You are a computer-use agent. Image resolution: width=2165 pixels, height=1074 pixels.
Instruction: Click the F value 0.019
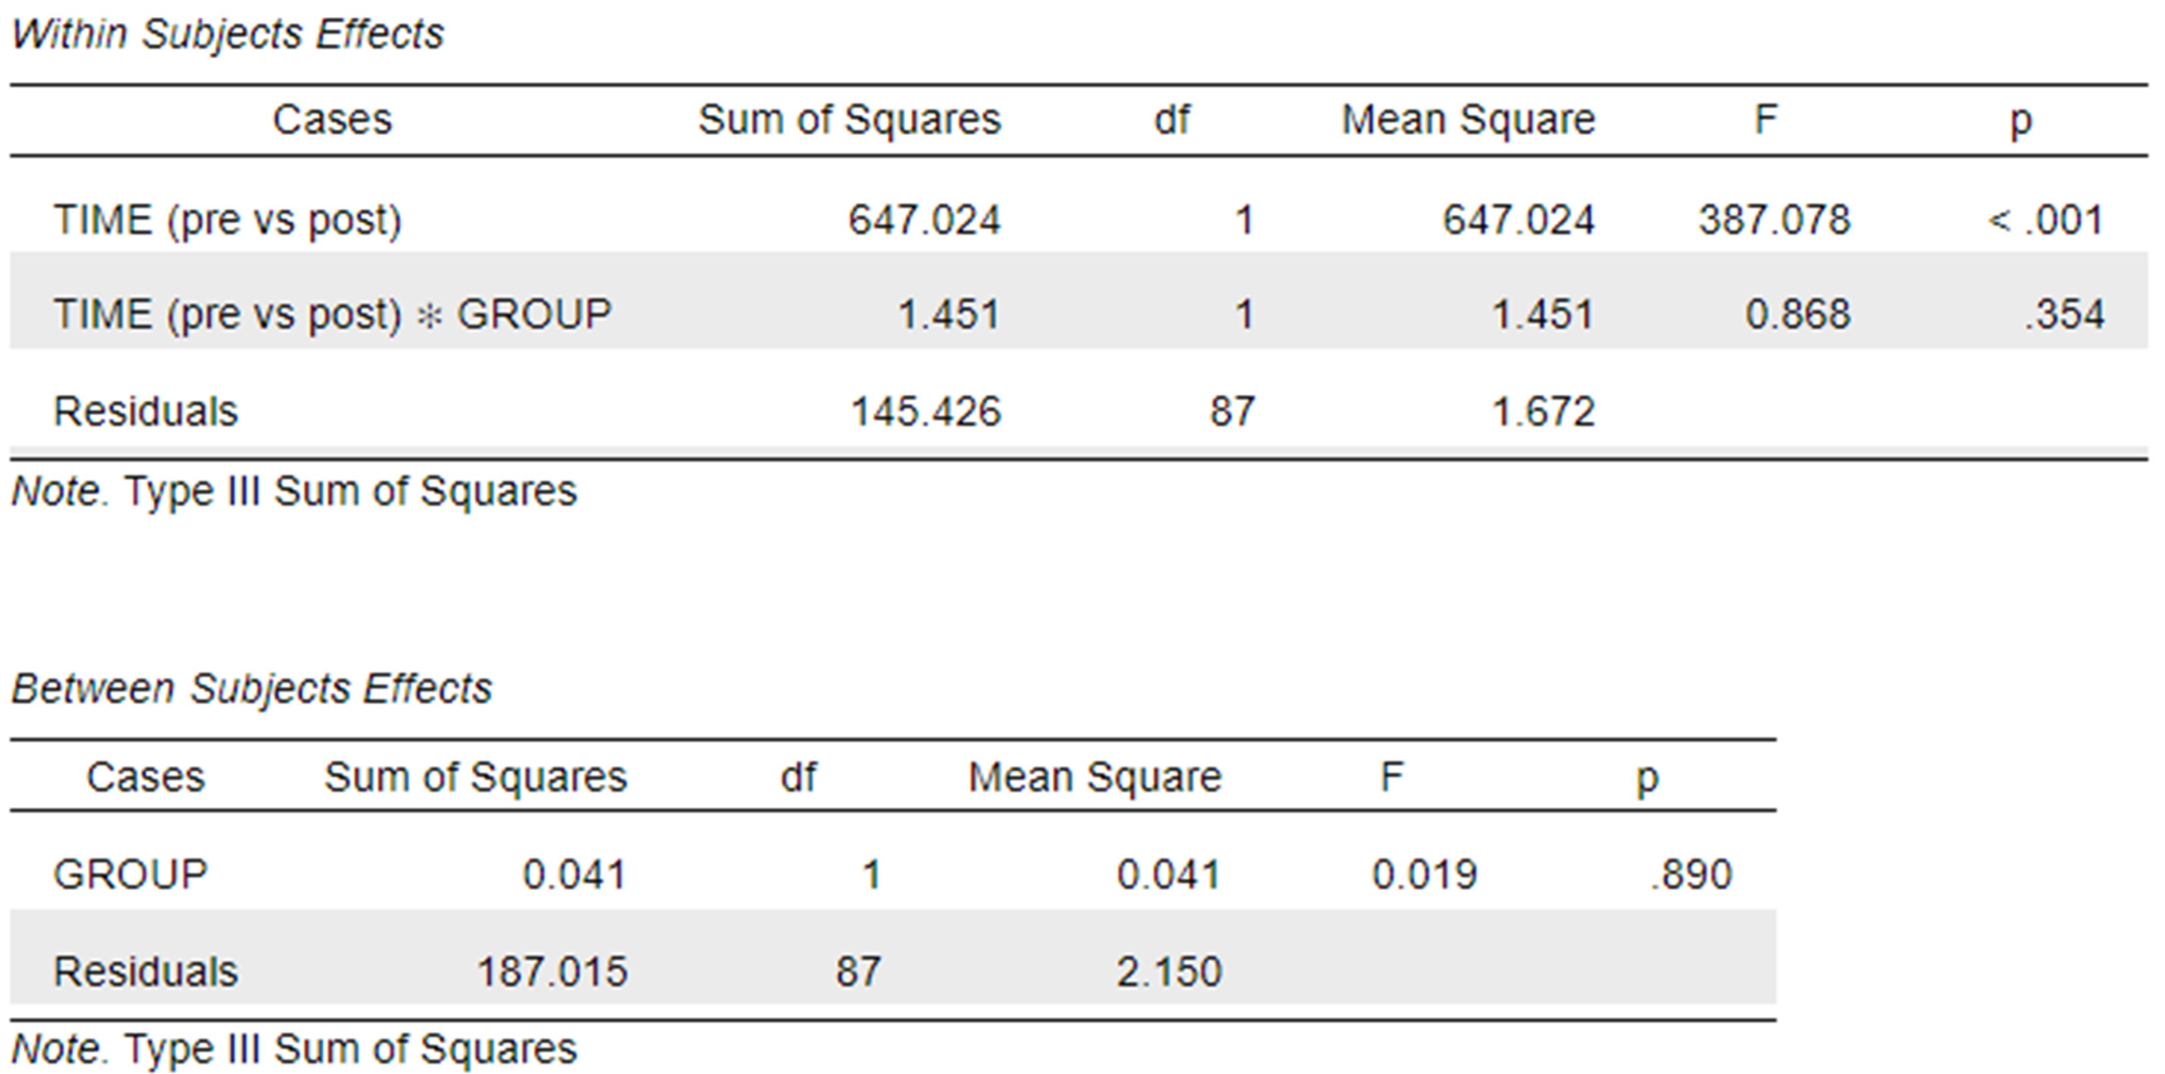tap(1425, 874)
